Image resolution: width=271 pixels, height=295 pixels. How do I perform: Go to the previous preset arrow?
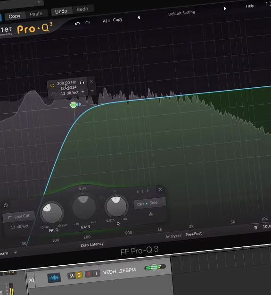coord(139,17)
